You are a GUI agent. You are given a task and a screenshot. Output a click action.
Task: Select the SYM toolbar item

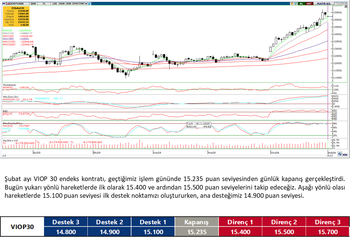tap(75, 4)
